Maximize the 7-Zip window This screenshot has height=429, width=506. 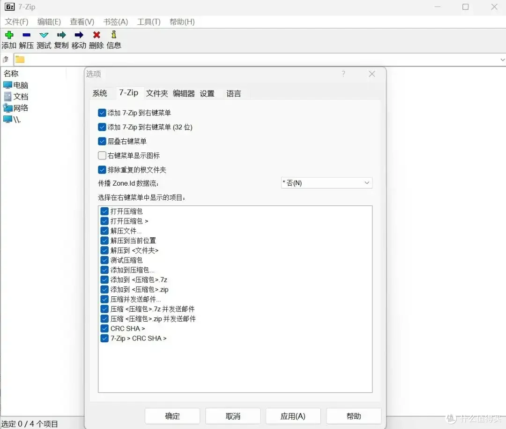point(465,7)
